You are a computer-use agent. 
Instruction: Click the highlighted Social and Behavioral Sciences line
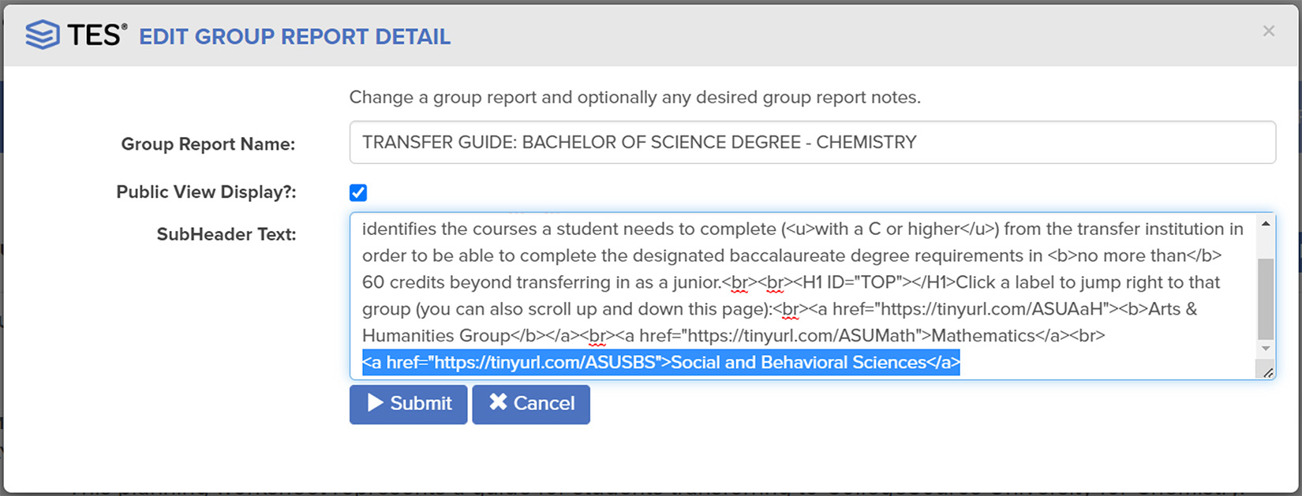click(661, 362)
